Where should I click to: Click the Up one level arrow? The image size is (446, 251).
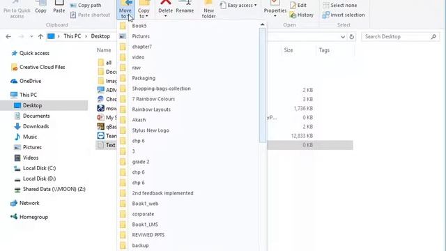pyautogui.click(x=40, y=36)
